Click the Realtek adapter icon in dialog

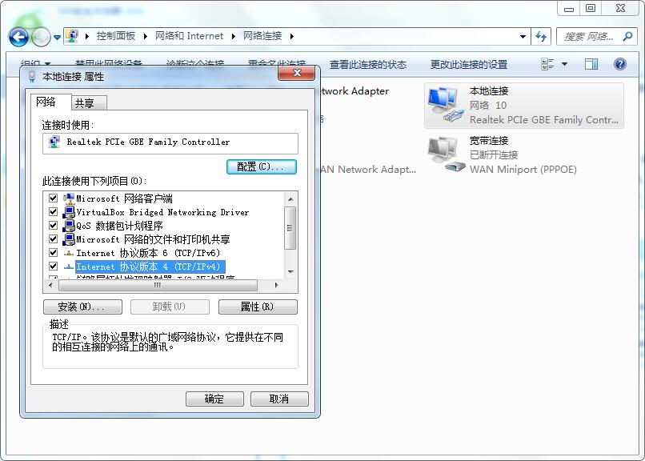(x=54, y=142)
